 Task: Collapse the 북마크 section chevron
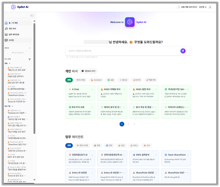tap(30, 48)
